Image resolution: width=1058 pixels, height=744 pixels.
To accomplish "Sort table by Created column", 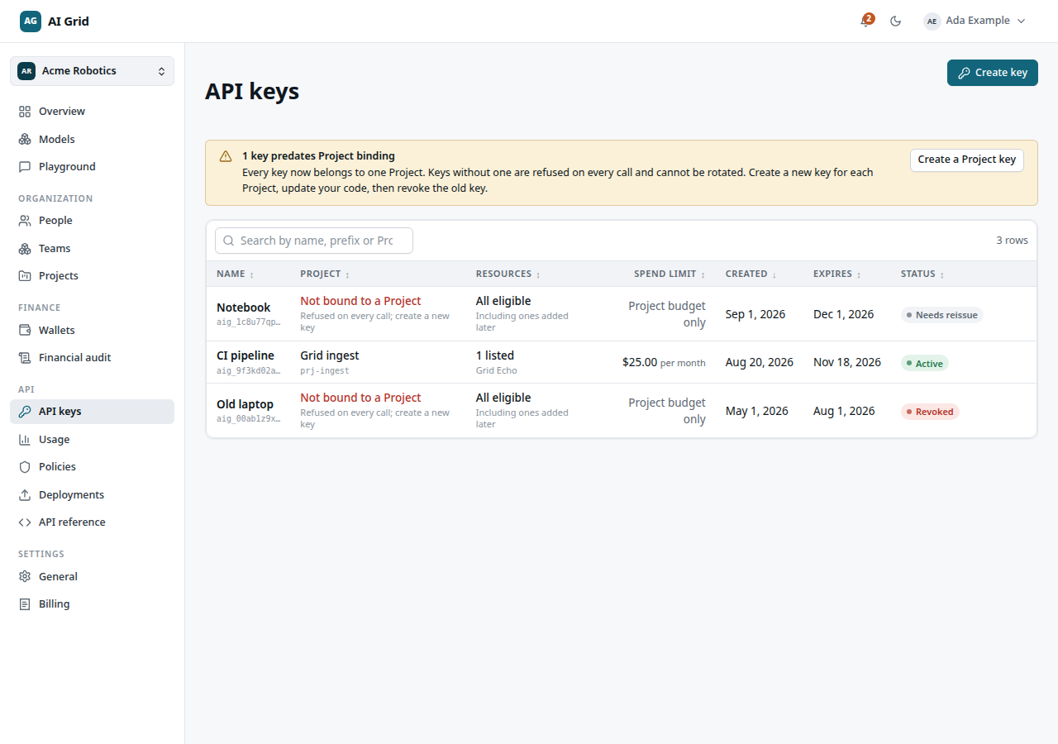I will pyautogui.click(x=751, y=274).
